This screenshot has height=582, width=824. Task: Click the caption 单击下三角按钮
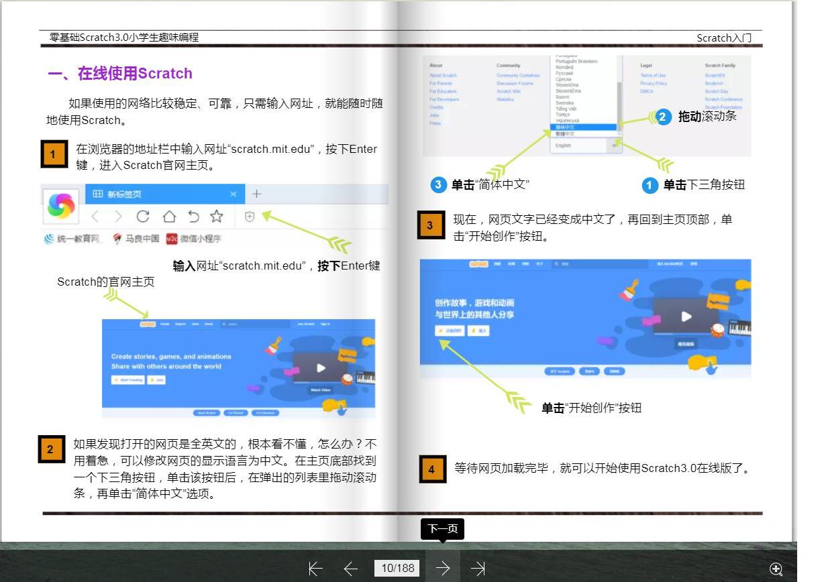704,185
